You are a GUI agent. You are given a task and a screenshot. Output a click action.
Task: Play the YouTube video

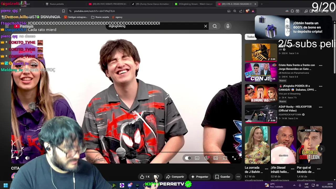17,158
